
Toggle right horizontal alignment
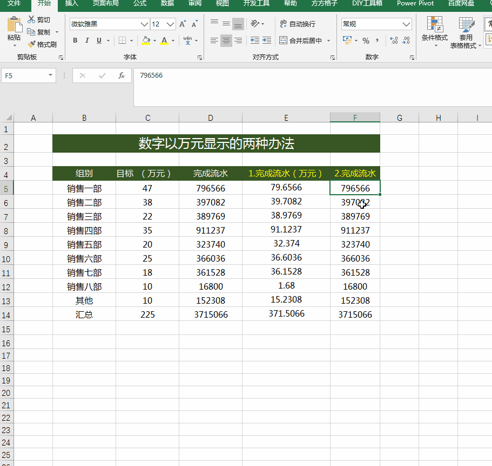[238, 40]
